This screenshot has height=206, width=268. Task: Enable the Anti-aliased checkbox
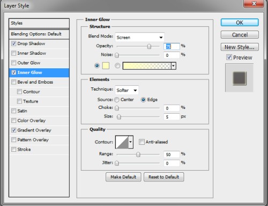click(x=142, y=142)
